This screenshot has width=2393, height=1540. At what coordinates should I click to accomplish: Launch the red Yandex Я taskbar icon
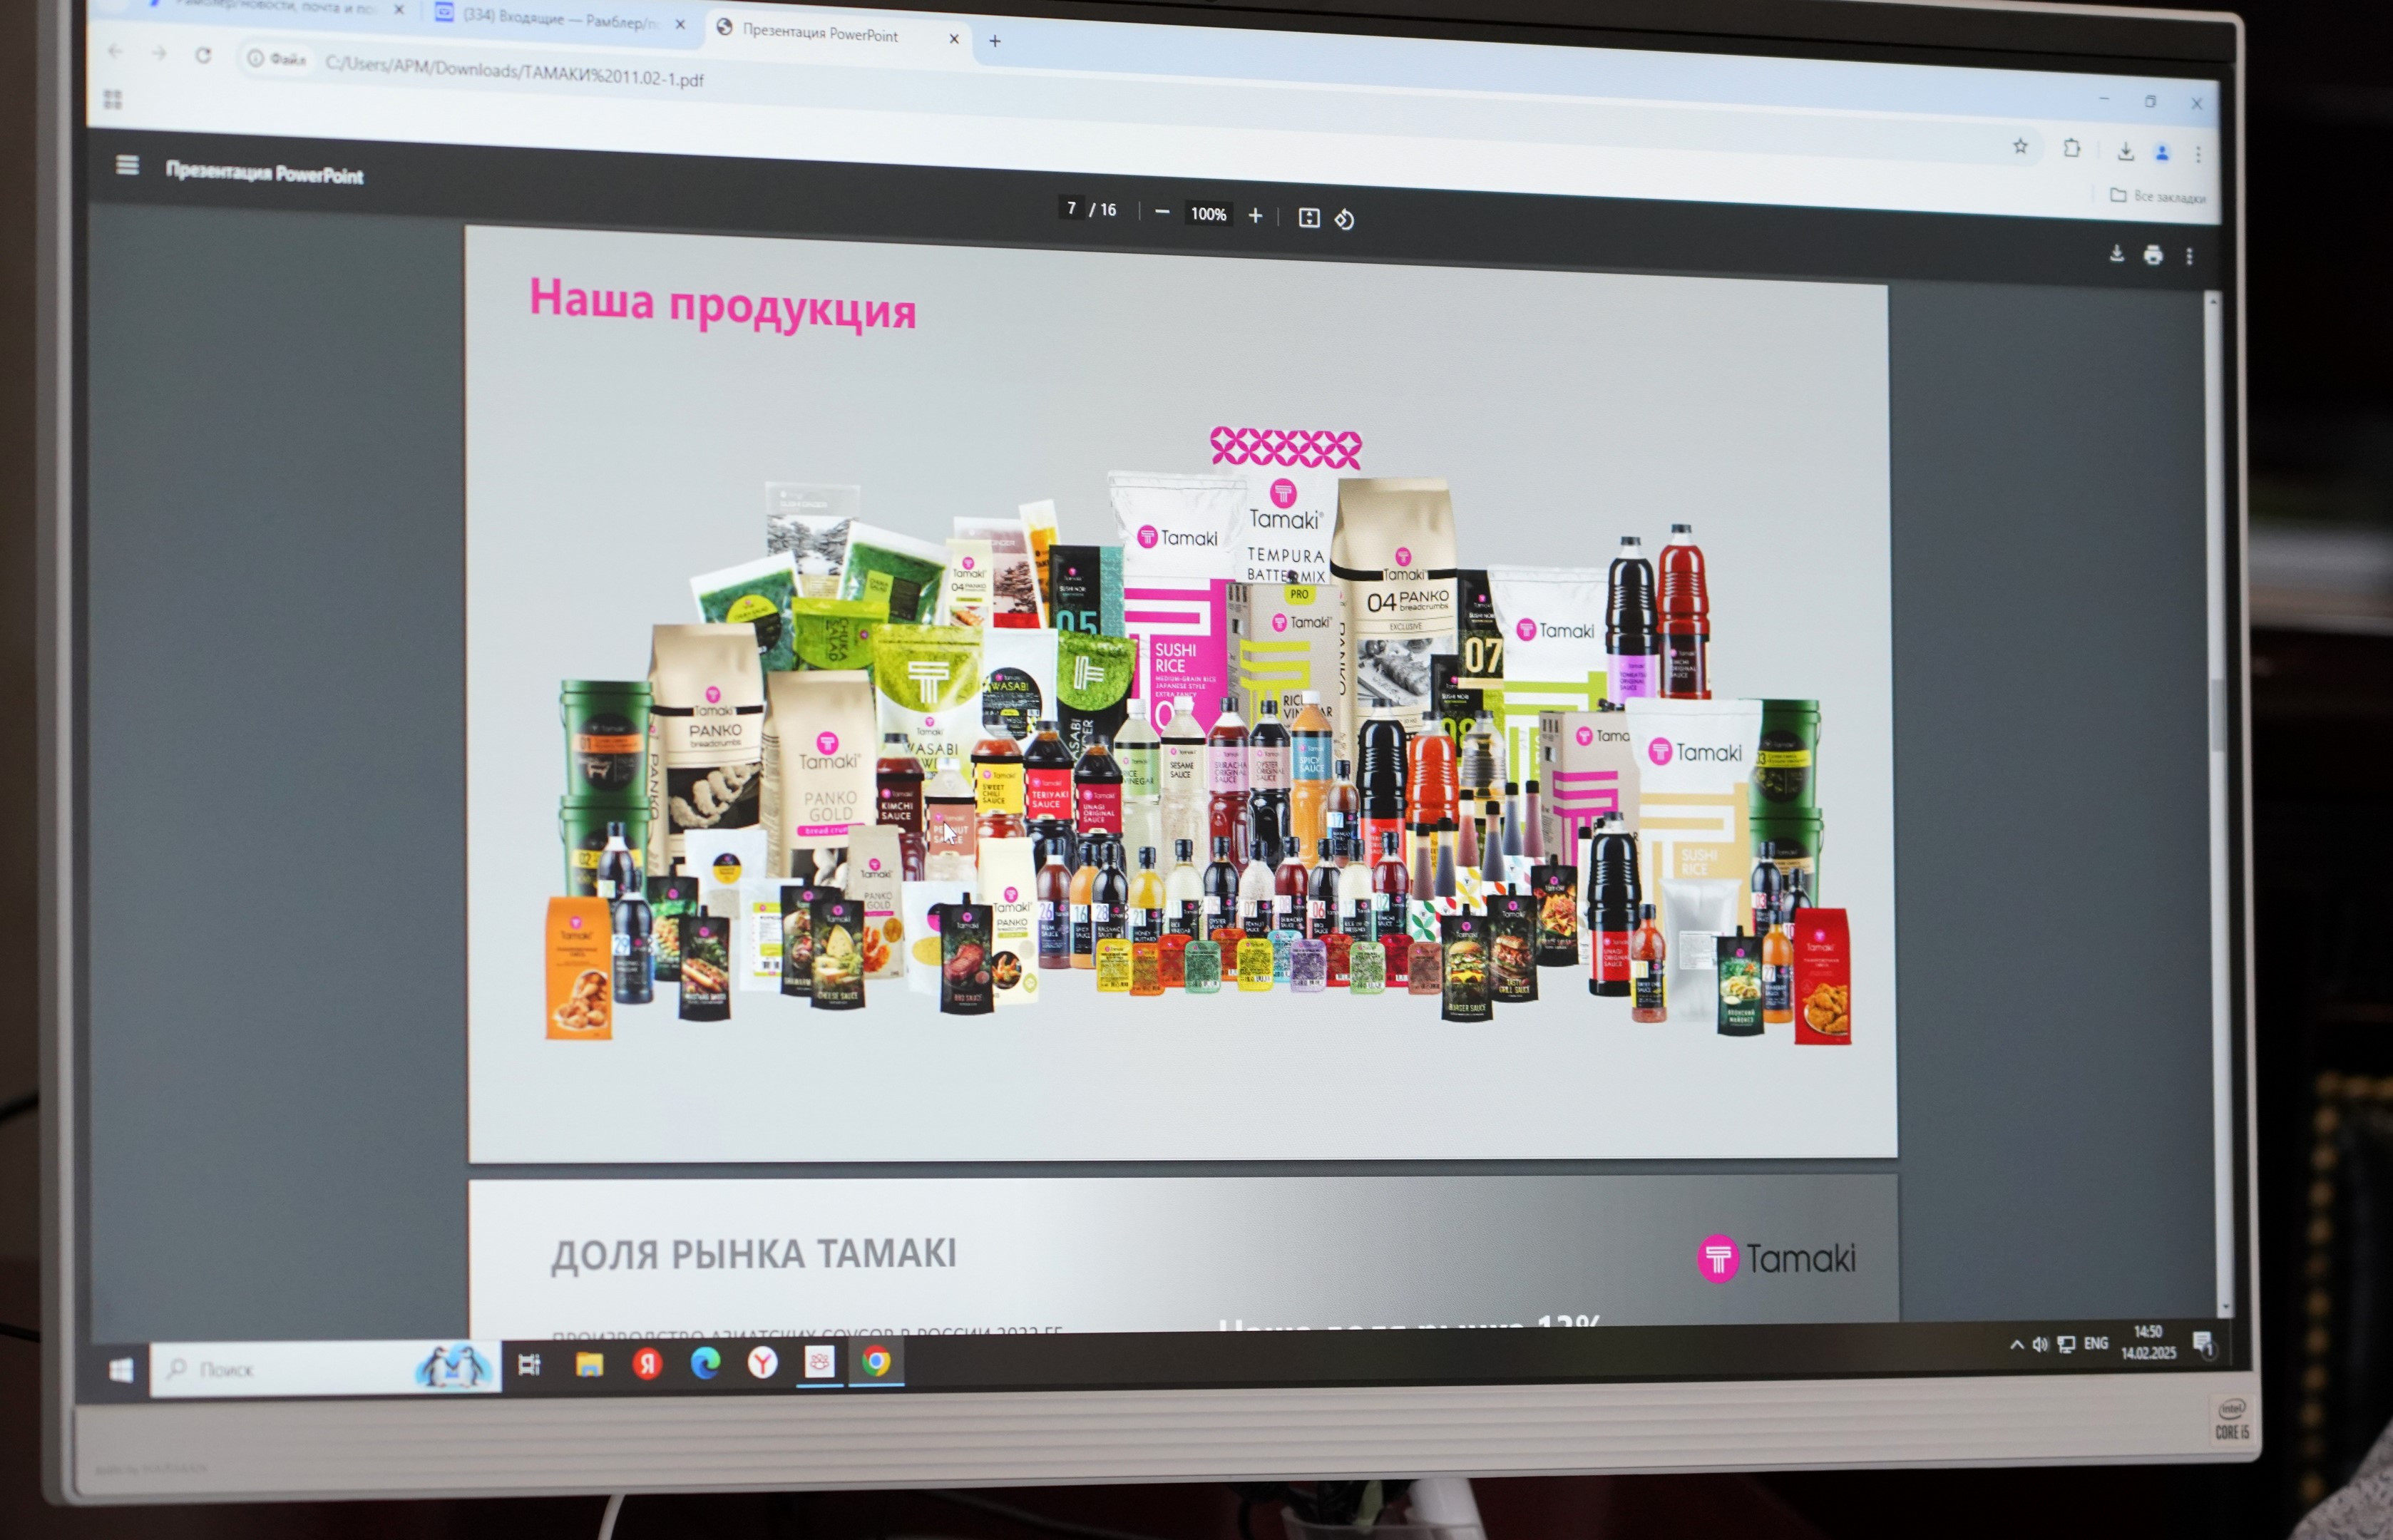coord(647,1363)
